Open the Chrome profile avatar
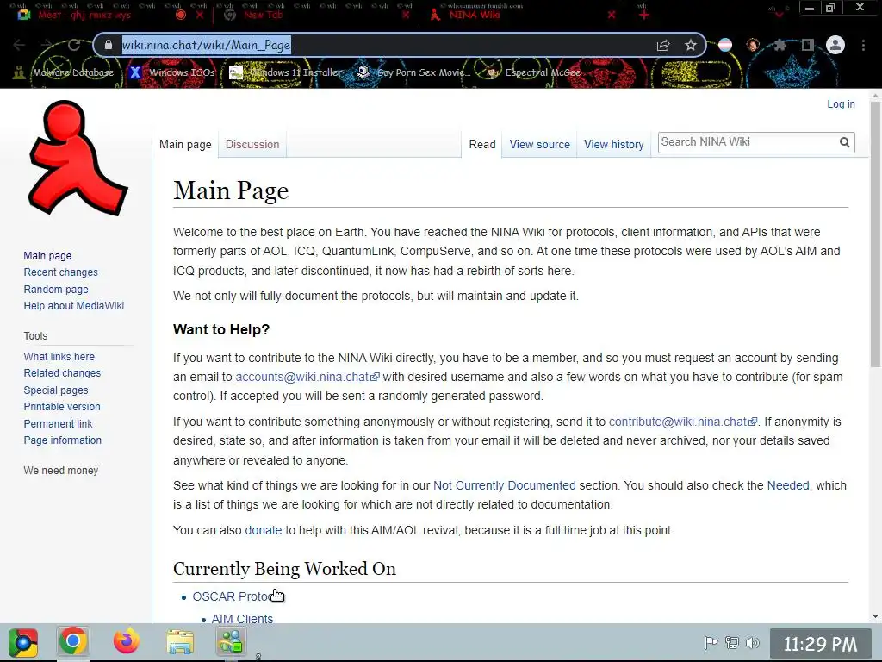882x662 pixels. tap(835, 45)
